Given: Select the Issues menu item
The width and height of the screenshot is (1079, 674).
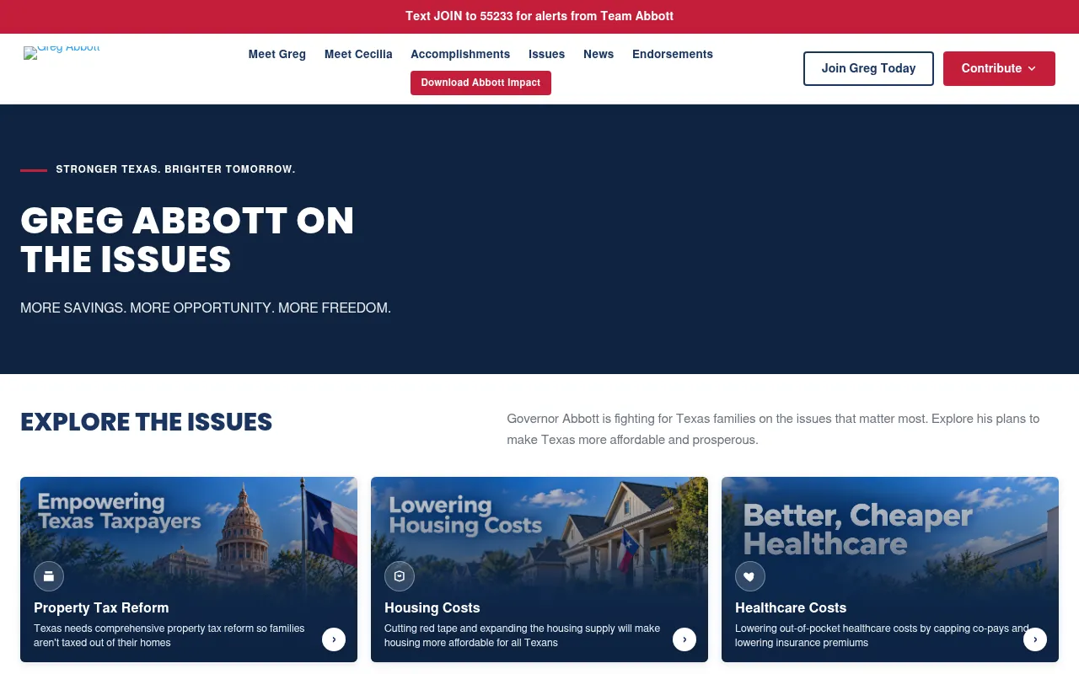Looking at the screenshot, I should (547, 54).
